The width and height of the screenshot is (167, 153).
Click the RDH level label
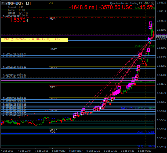coord(52,19)
